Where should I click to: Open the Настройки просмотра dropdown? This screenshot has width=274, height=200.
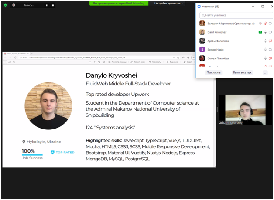[168, 3]
